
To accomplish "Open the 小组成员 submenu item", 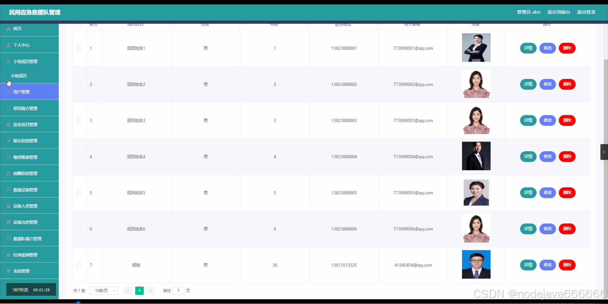I will click(x=19, y=76).
